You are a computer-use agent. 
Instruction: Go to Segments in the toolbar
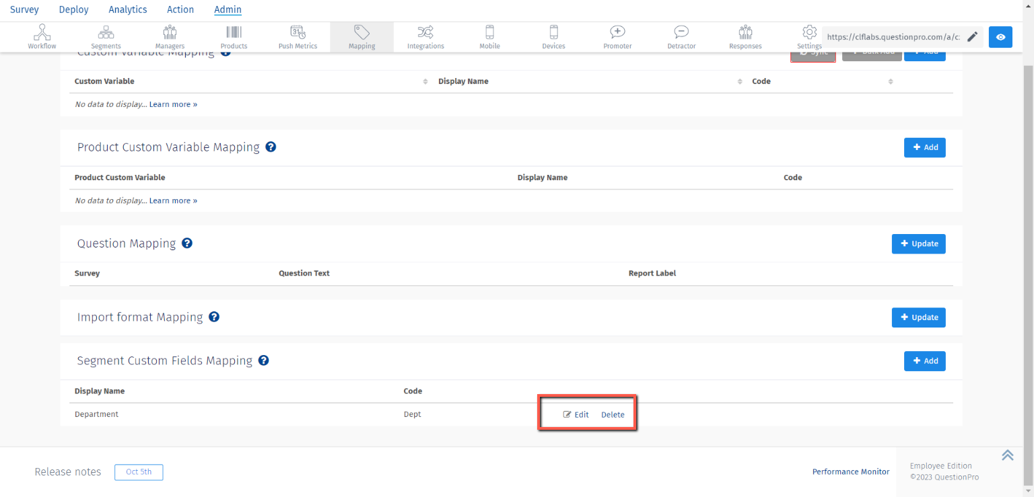click(106, 37)
